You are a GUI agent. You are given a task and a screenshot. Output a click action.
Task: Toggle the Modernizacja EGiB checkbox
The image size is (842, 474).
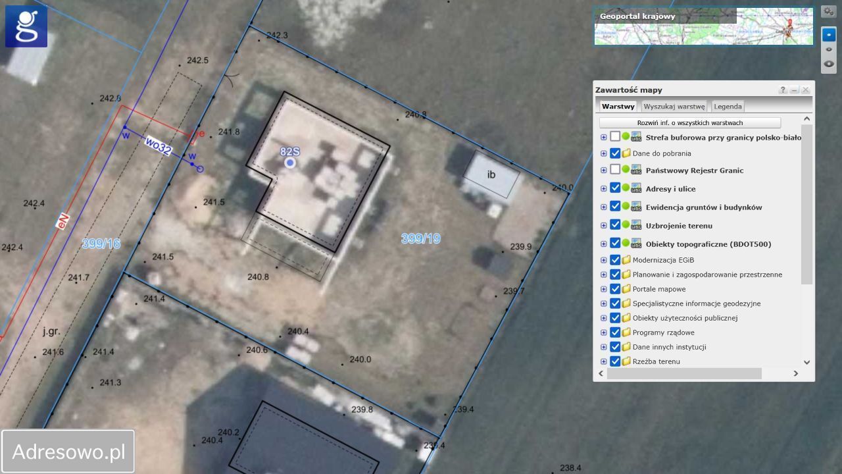(x=615, y=260)
